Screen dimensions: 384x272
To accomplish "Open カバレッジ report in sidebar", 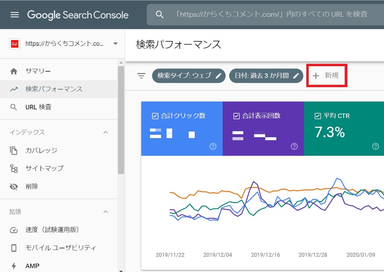I will pyautogui.click(x=41, y=150).
